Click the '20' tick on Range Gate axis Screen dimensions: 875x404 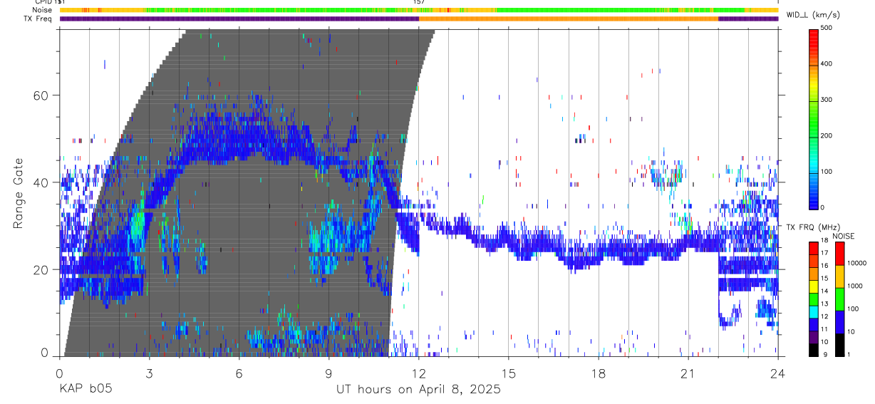(x=41, y=270)
